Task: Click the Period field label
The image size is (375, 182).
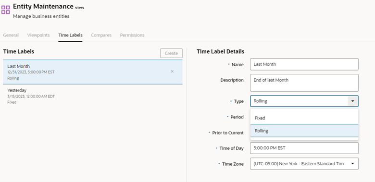Action: click(x=237, y=117)
